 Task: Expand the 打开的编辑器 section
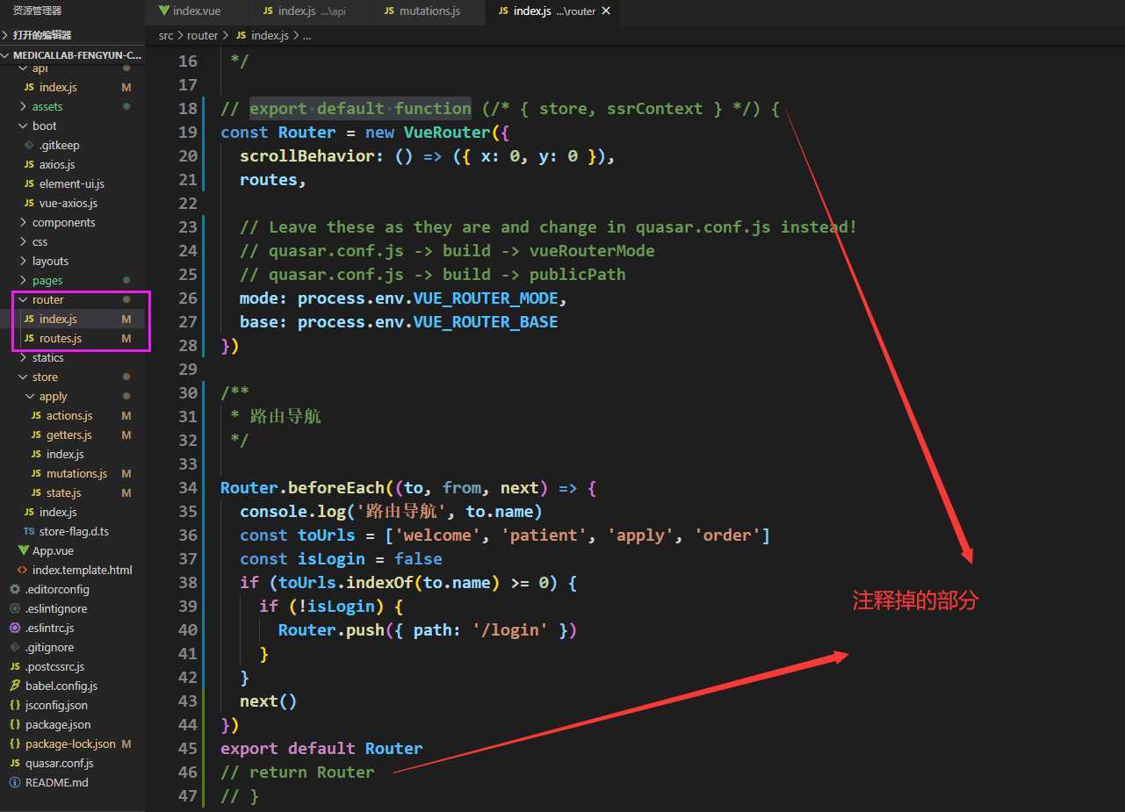click(72, 35)
